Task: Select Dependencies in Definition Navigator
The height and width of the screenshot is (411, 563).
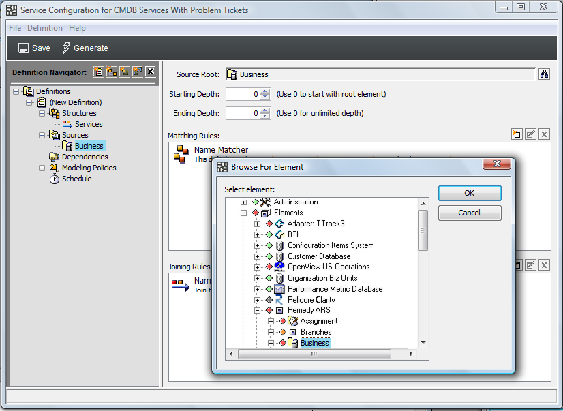Action: point(85,157)
